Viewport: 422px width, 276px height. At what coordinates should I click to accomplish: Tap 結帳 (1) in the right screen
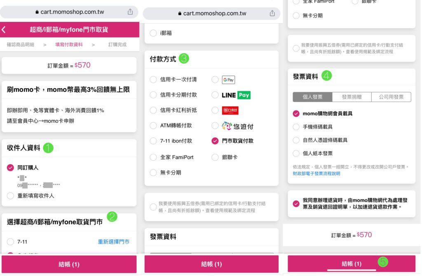[x=352, y=264]
